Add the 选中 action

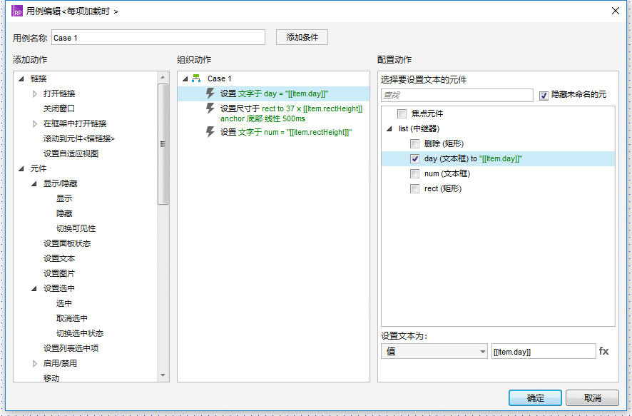[64, 303]
